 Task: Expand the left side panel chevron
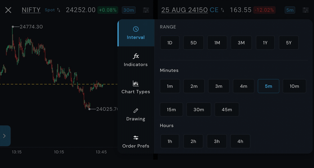[5, 136]
